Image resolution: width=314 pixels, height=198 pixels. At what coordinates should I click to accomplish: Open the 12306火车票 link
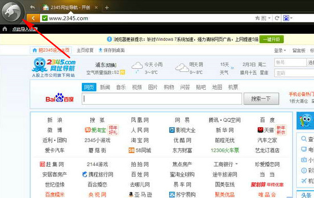pos(225,150)
